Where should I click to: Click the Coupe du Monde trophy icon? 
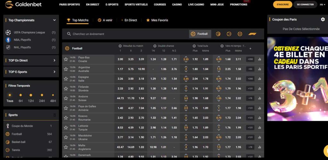(x=8, y=126)
